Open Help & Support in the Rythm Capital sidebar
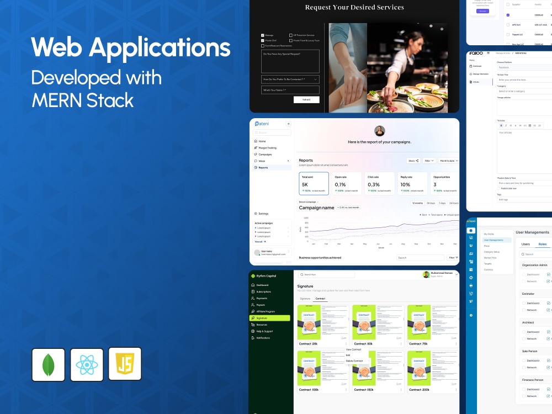The width and height of the screenshot is (552, 414). click(x=262, y=331)
